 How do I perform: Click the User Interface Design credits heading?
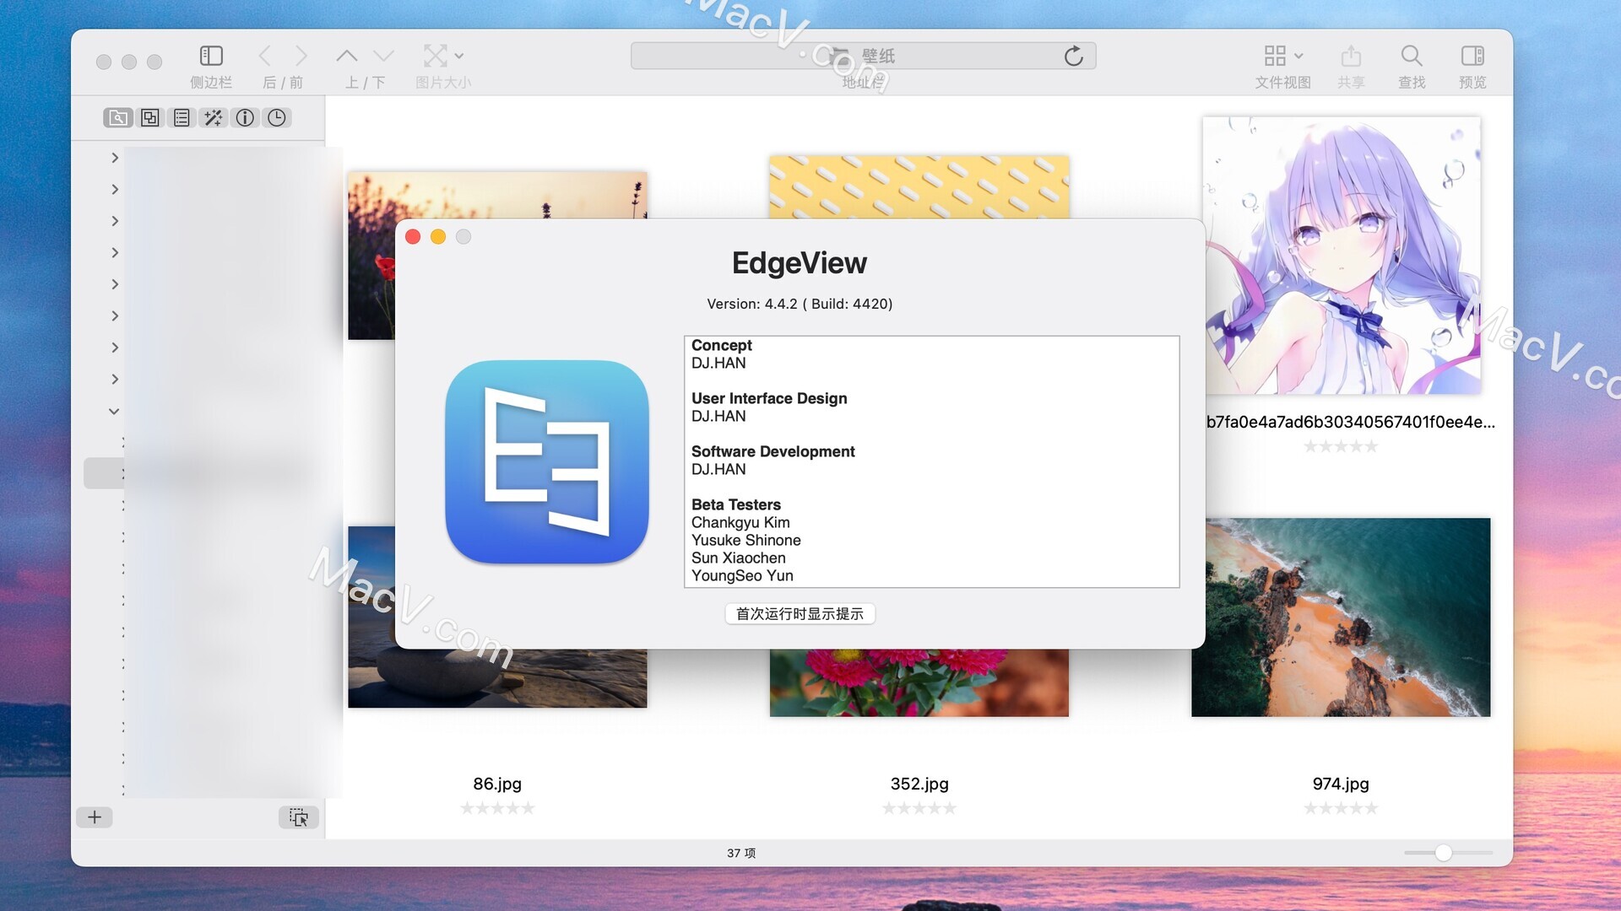coord(769,398)
